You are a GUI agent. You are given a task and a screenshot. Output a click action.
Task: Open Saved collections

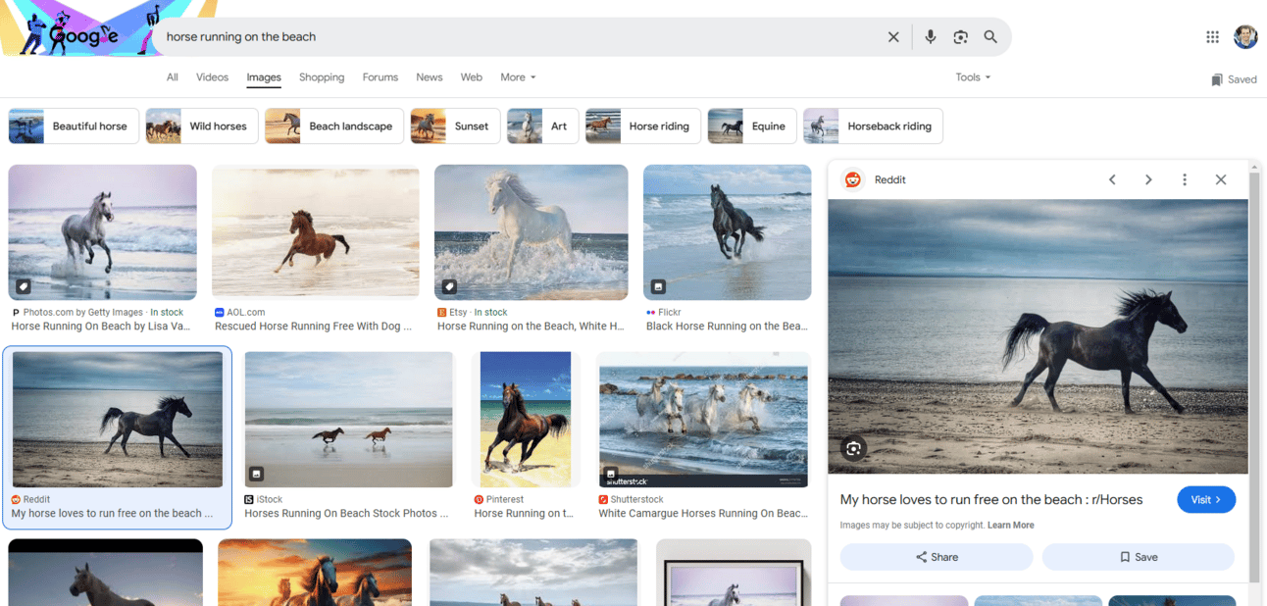click(x=1234, y=79)
